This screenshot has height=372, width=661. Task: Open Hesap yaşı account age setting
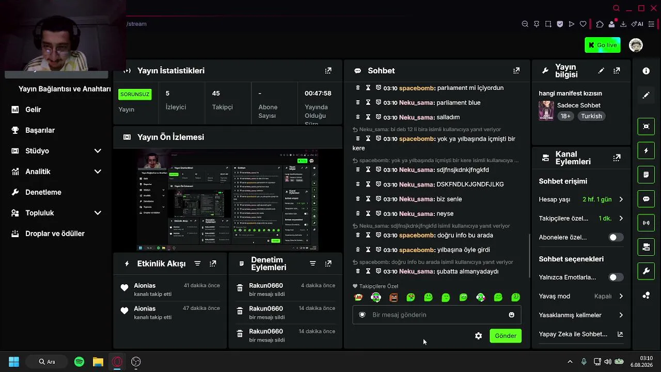click(581, 199)
